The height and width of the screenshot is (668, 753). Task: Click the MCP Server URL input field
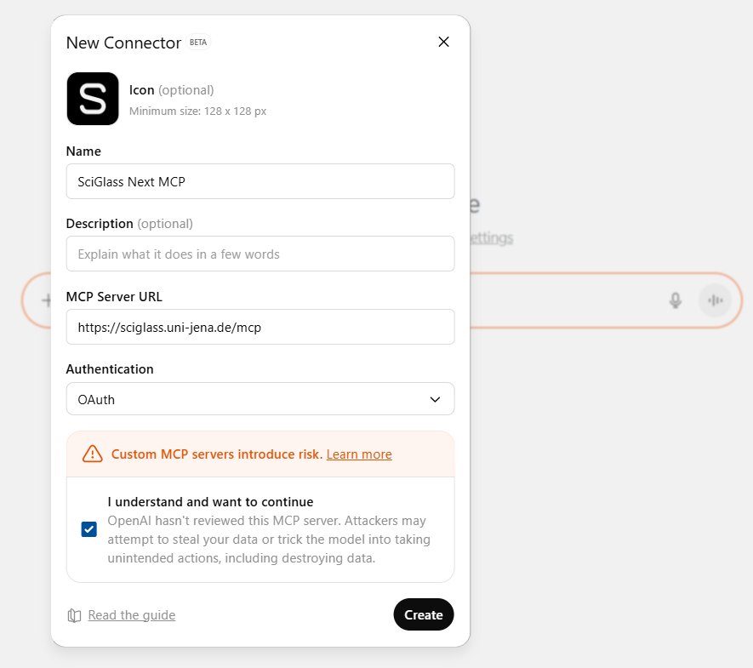point(260,327)
